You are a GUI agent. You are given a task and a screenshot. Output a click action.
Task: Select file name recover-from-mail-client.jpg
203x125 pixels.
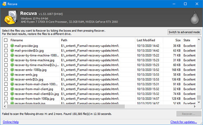(34, 89)
